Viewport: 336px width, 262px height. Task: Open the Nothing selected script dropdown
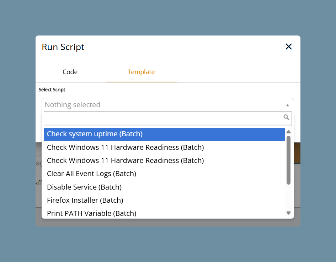[x=168, y=105]
